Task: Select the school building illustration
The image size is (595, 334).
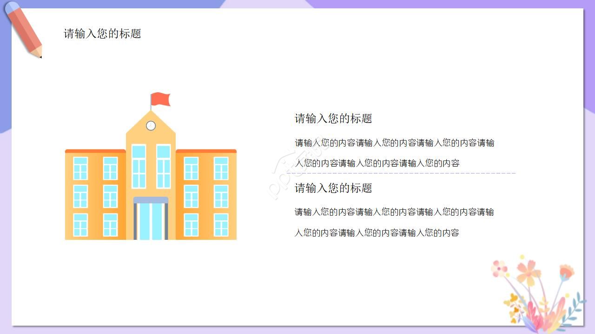Action: [x=151, y=186]
